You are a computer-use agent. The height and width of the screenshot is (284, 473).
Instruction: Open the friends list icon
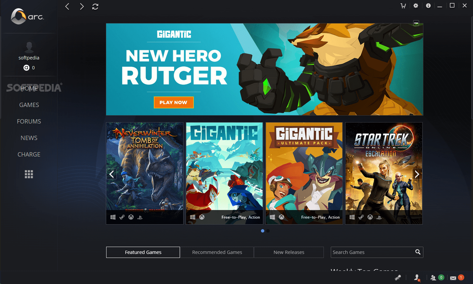click(433, 278)
